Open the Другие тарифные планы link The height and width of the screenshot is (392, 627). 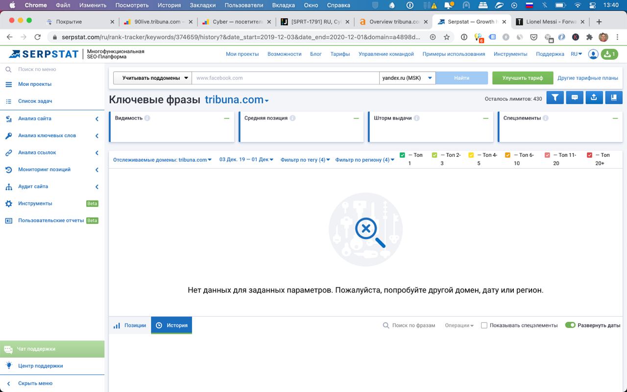coord(588,78)
